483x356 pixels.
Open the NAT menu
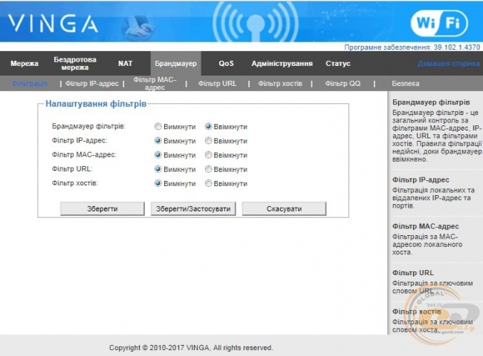pos(125,63)
